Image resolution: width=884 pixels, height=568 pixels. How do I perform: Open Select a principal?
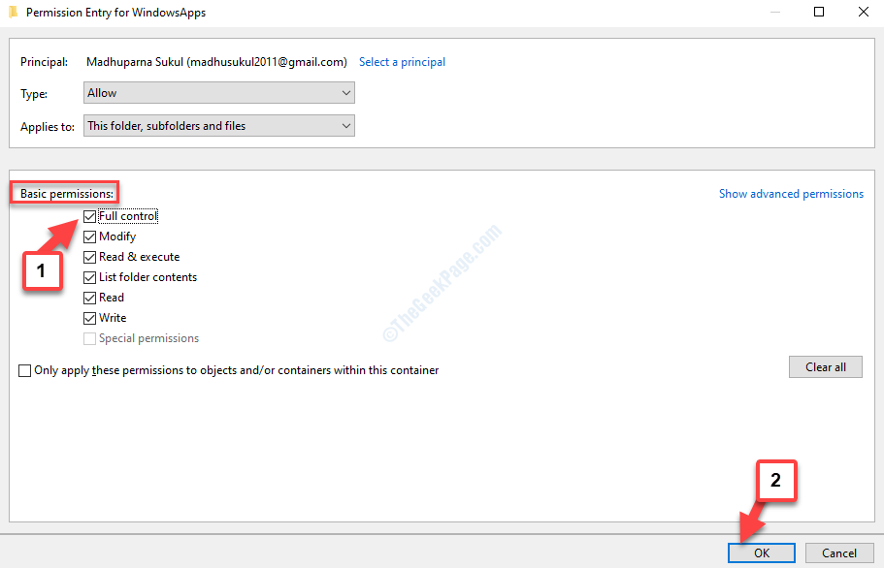402,61
